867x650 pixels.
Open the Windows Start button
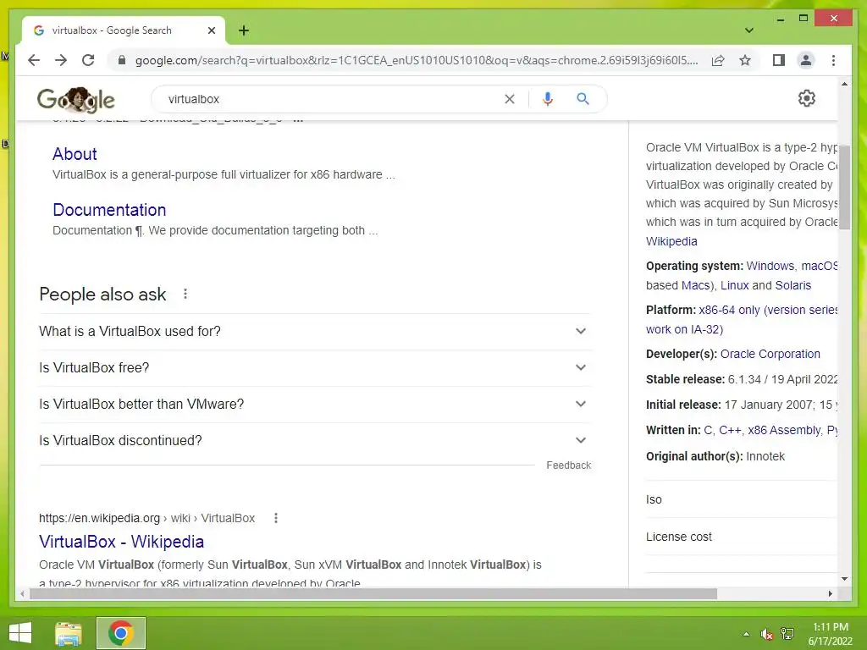tap(20, 633)
